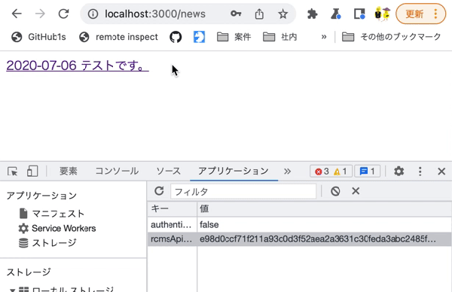The width and height of the screenshot is (452, 292).
Task: Open the profile avatar icon
Action: pyautogui.click(x=382, y=14)
